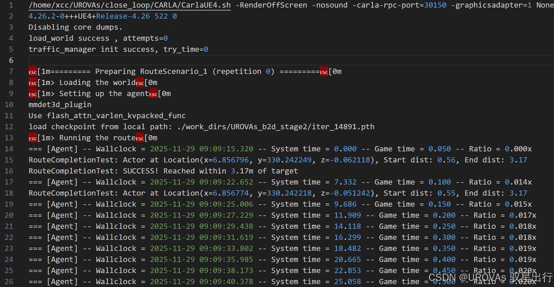Select line number 13 in gutter

[9, 138]
